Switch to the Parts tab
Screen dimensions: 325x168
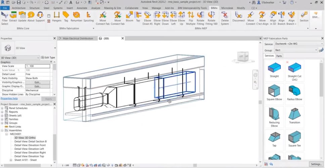point(279,56)
